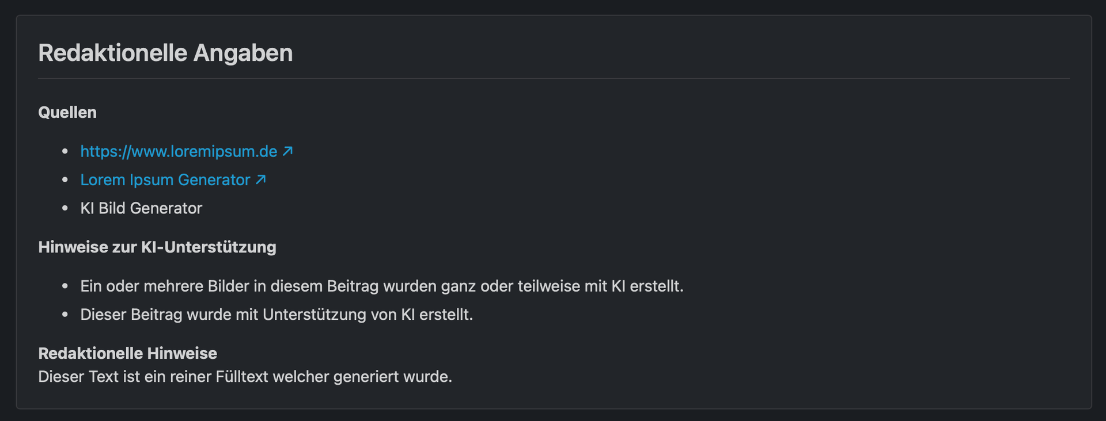This screenshot has width=1106, height=421.
Task: Click bullet point before the loremipsum.de link
Action: [65, 151]
